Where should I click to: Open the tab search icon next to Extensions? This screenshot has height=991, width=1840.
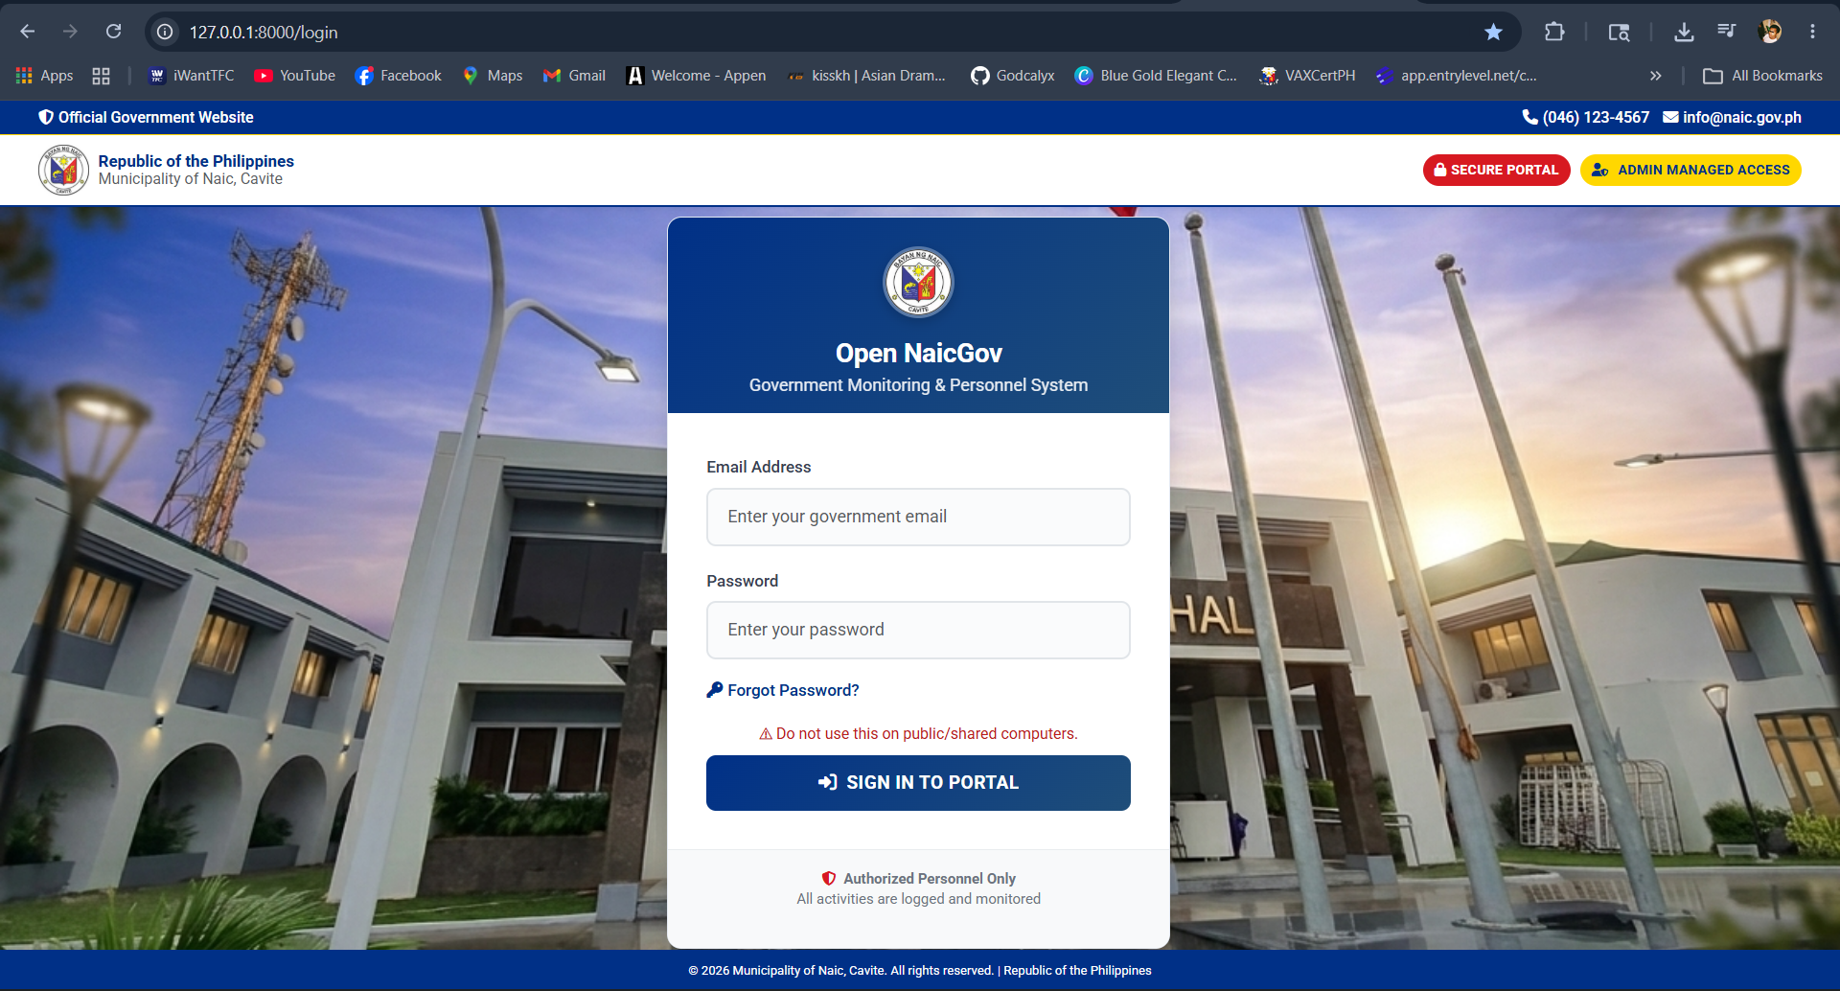click(x=1619, y=32)
